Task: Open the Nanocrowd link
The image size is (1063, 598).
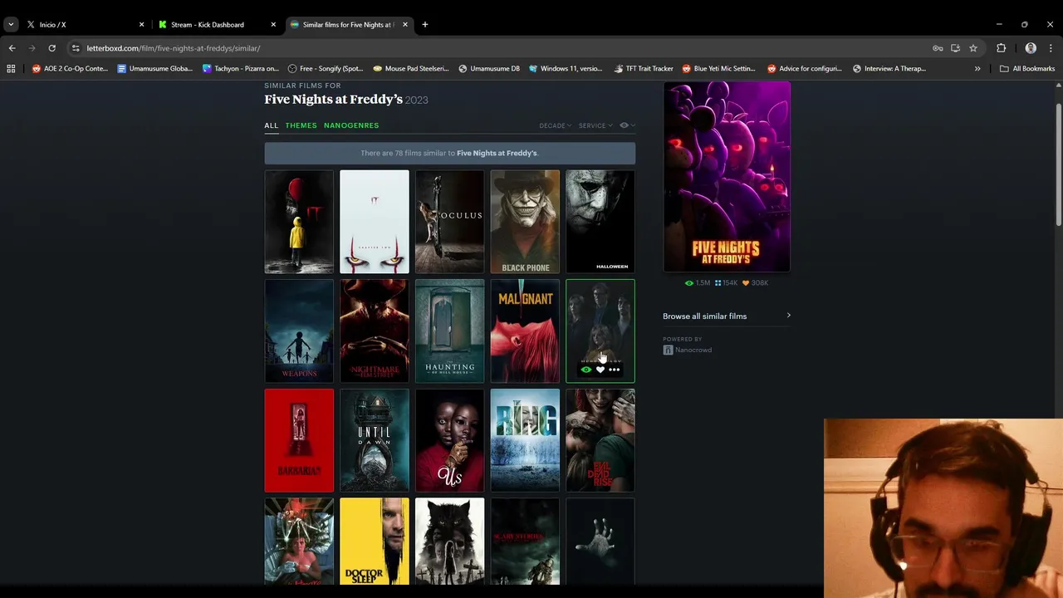Action: coord(693,350)
